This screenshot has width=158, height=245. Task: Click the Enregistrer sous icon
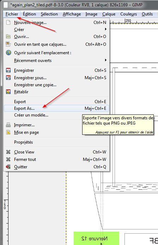click(8, 78)
